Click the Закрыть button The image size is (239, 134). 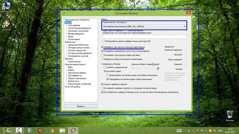click(81, 106)
